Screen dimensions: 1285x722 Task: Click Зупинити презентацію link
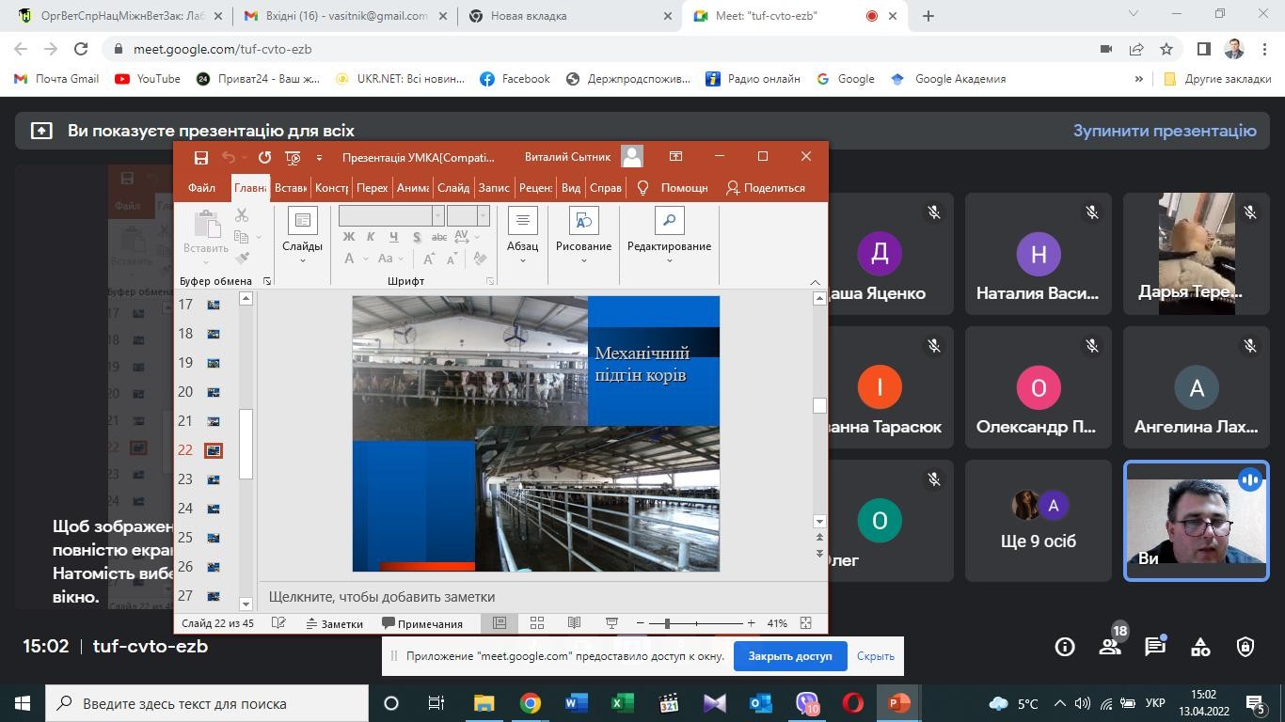click(x=1165, y=131)
